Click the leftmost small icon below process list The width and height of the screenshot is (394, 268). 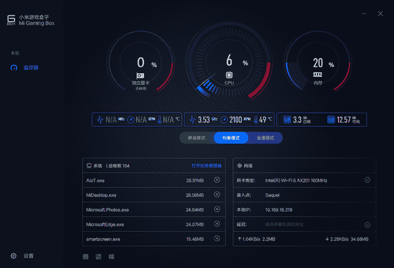[x=86, y=256]
